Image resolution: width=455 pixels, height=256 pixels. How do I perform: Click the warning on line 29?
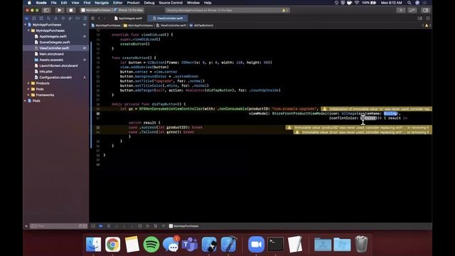tap(376, 109)
